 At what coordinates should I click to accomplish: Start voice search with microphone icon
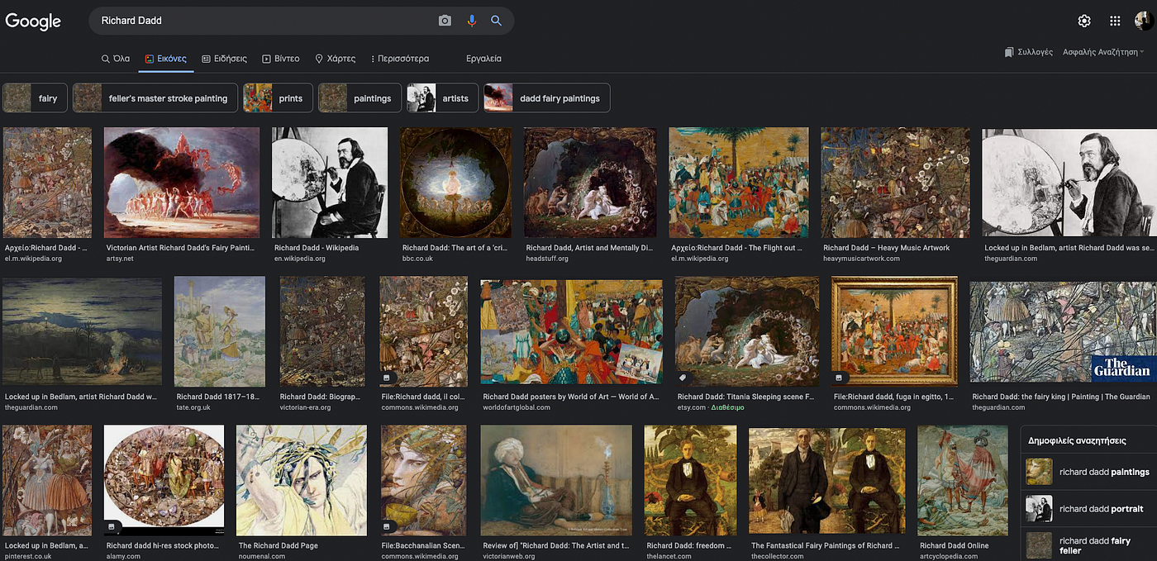tap(472, 21)
